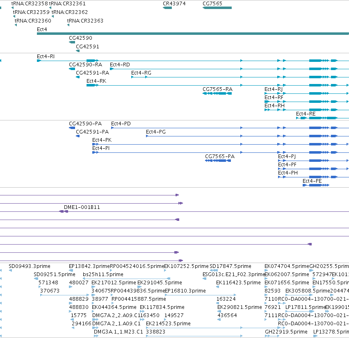The height and width of the screenshot is (338, 349).
Task: Click the CR43974 gene feature
Action: tap(167, 8)
